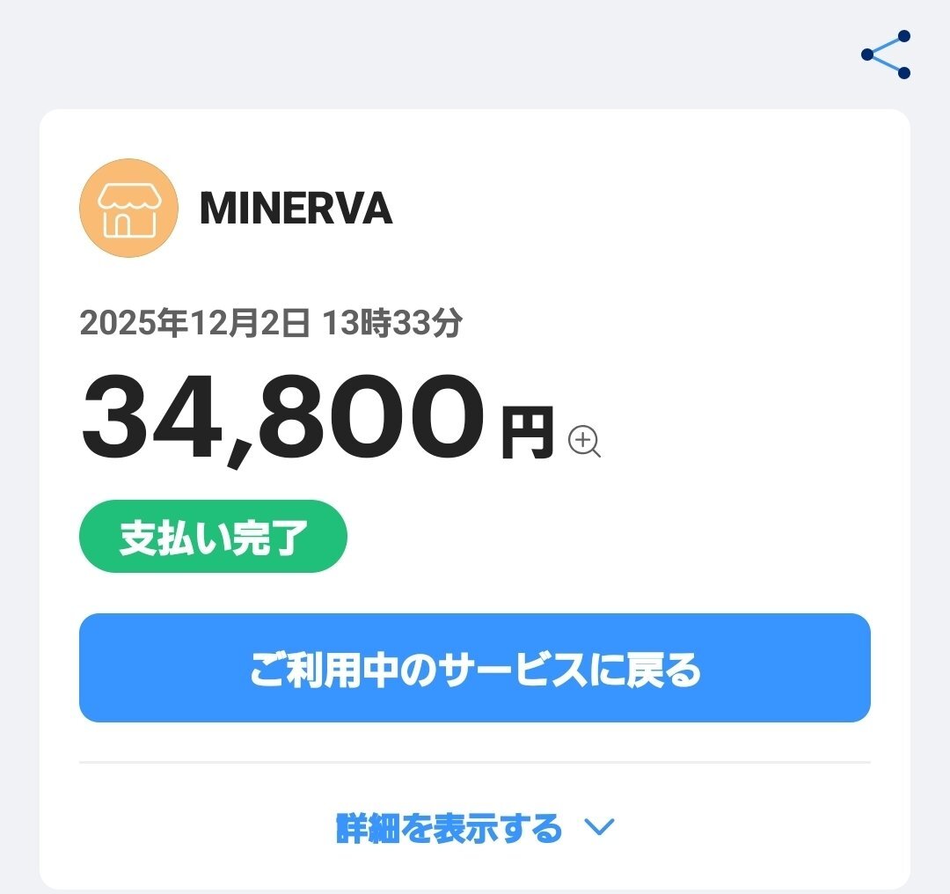Tap the 2025年12月2日 date text
The image size is (950, 894).
click(195, 322)
